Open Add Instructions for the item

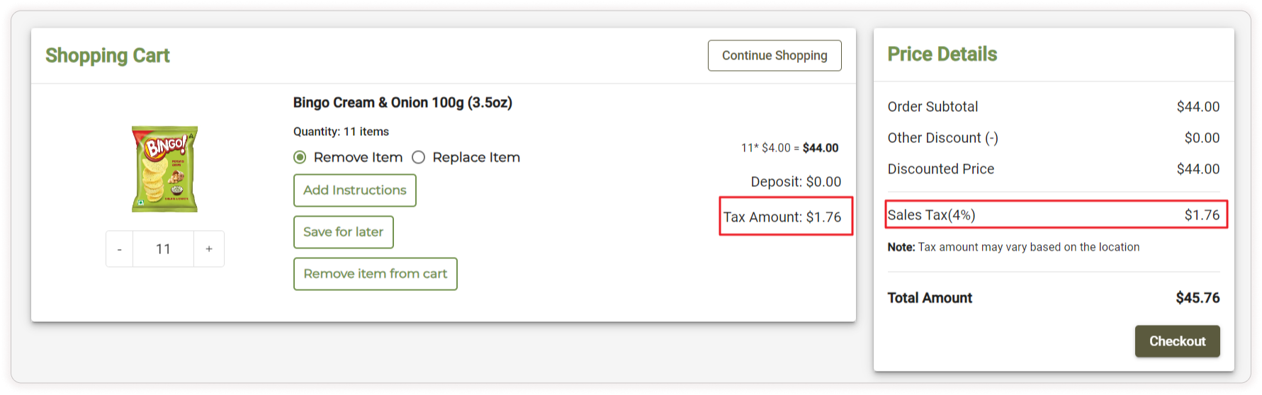pyautogui.click(x=355, y=190)
